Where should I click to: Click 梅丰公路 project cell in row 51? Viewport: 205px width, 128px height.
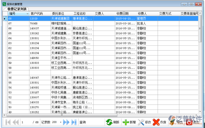(x=83, y=102)
